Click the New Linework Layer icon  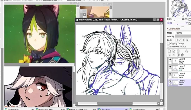tap(174, 51)
